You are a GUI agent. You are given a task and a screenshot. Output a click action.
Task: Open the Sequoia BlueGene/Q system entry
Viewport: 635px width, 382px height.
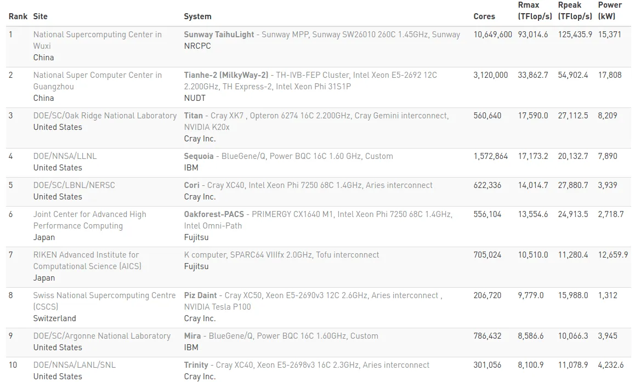click(199, 156)
